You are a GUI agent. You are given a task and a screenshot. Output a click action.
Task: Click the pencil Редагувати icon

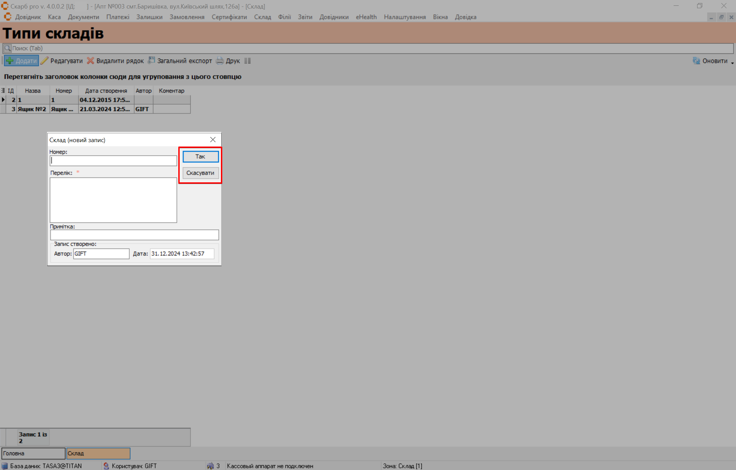(x=45, y=61)
